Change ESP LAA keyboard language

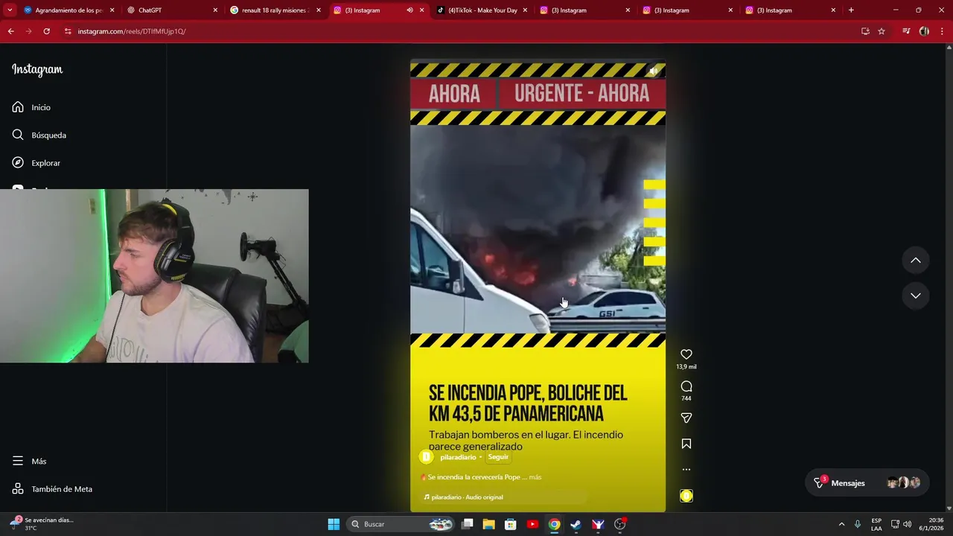(876, 524)
